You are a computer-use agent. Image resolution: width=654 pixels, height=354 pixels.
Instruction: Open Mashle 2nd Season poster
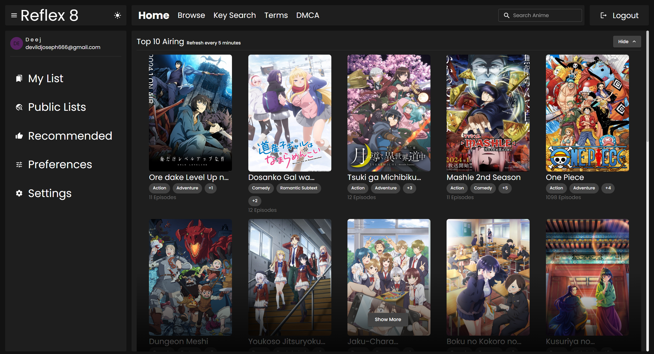(488, 113)
